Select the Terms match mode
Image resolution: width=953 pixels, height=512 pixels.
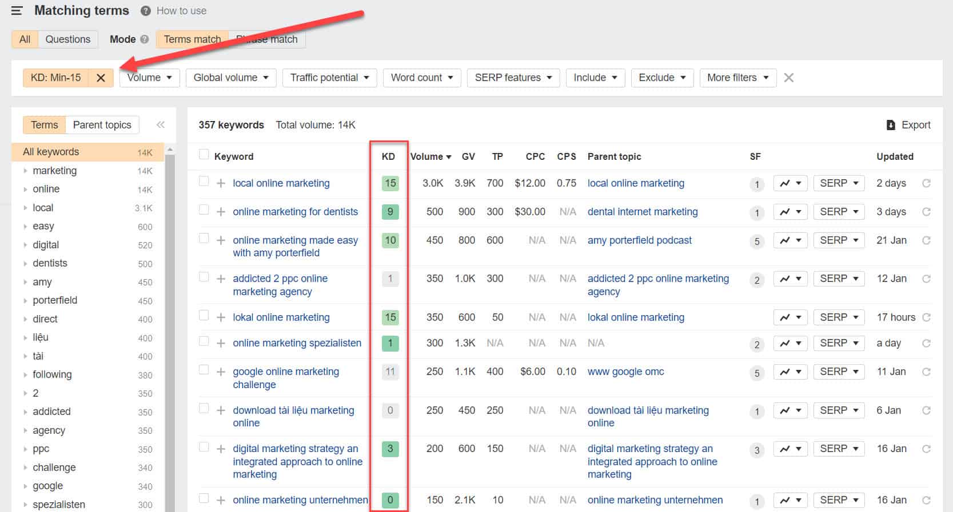[x=192, y=39]
